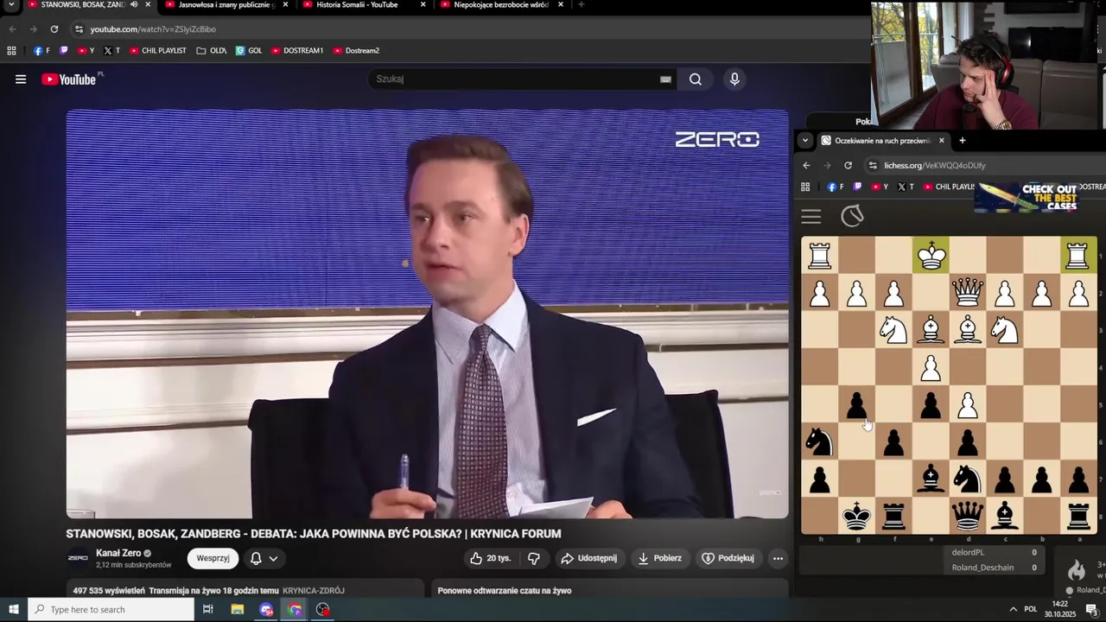Open the DOSTREAM1 bookmark

(297, 51)
